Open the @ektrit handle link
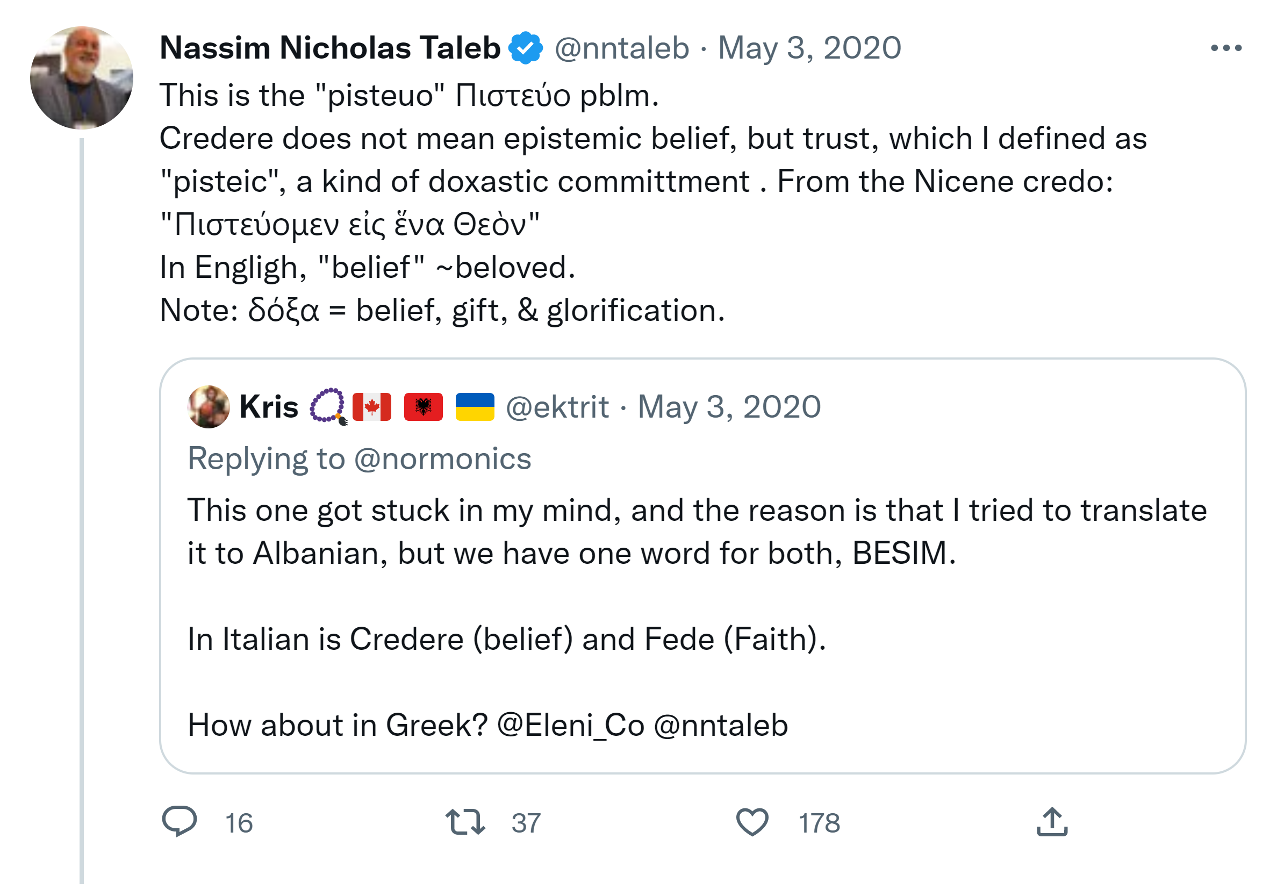The height and width of the screenshot is (889, 1277). [557, 407]
